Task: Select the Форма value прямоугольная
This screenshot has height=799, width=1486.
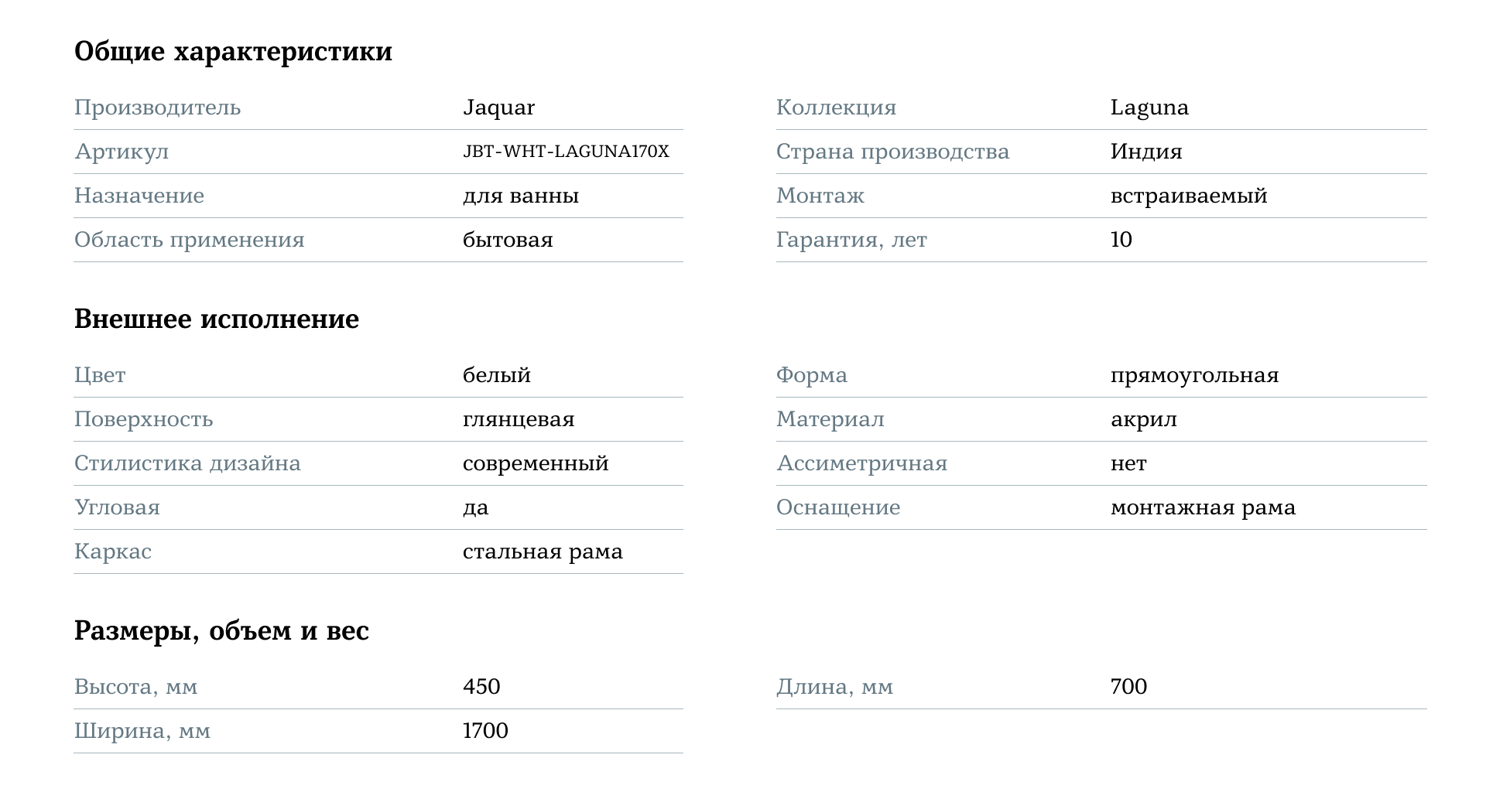Action: [1194, 375]
